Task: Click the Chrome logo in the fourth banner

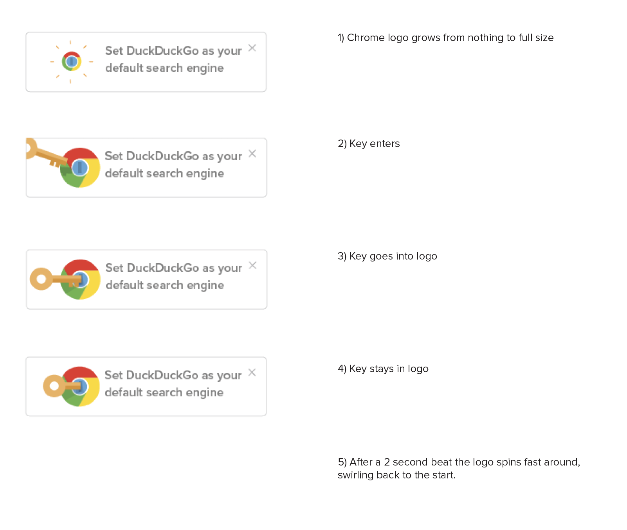Action: (80, 387)
